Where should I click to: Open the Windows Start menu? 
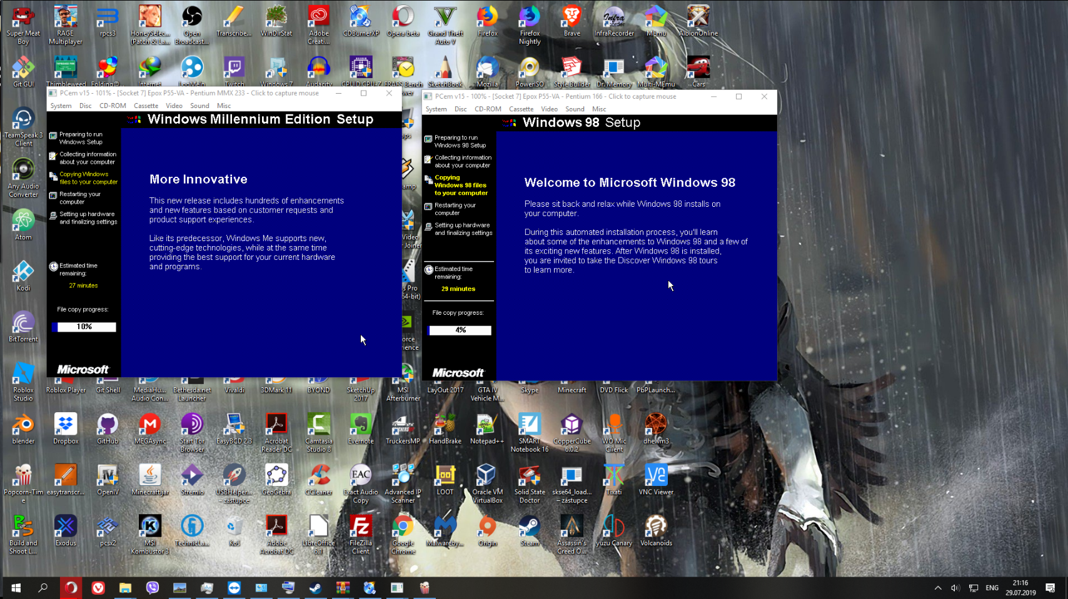pos(16,588)
